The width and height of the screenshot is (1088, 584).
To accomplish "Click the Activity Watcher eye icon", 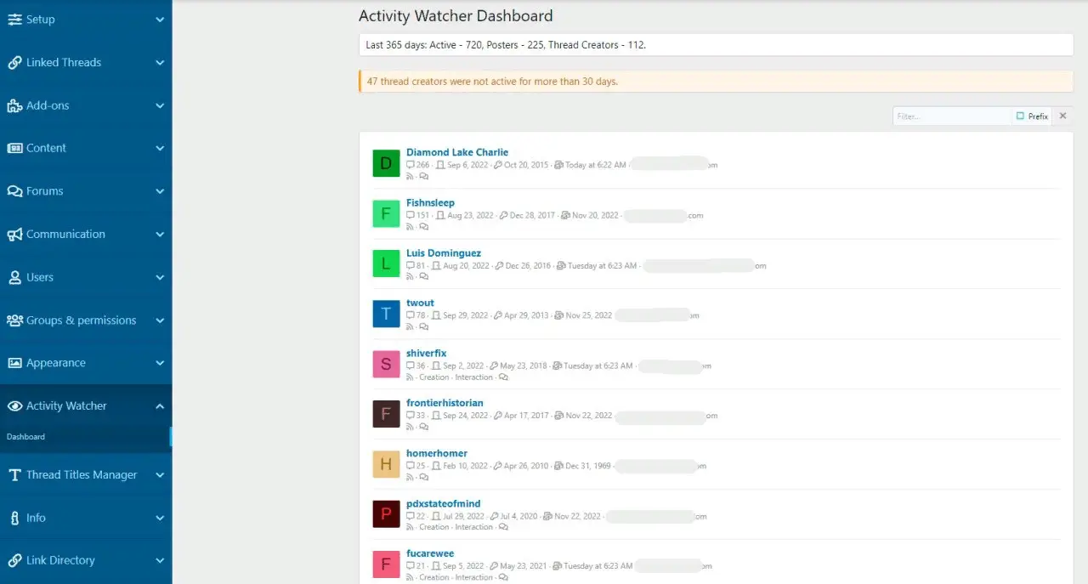I will (x=14, y=406).
